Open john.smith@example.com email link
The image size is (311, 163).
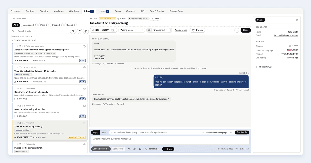(286, 35)
